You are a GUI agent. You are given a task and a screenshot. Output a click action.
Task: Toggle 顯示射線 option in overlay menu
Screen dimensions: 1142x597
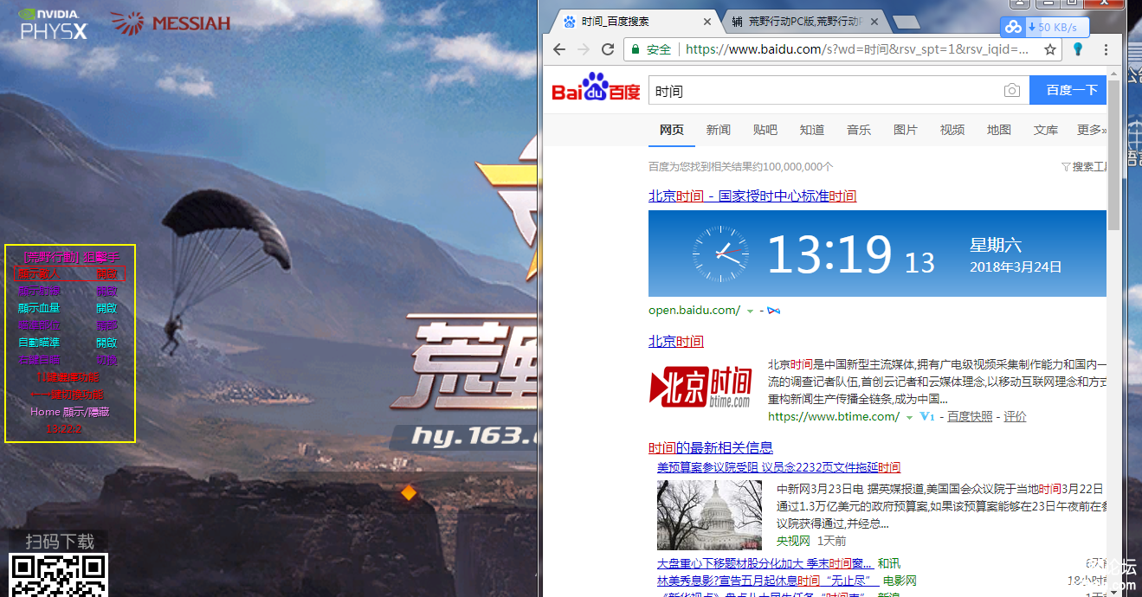[x=68, y=291]
